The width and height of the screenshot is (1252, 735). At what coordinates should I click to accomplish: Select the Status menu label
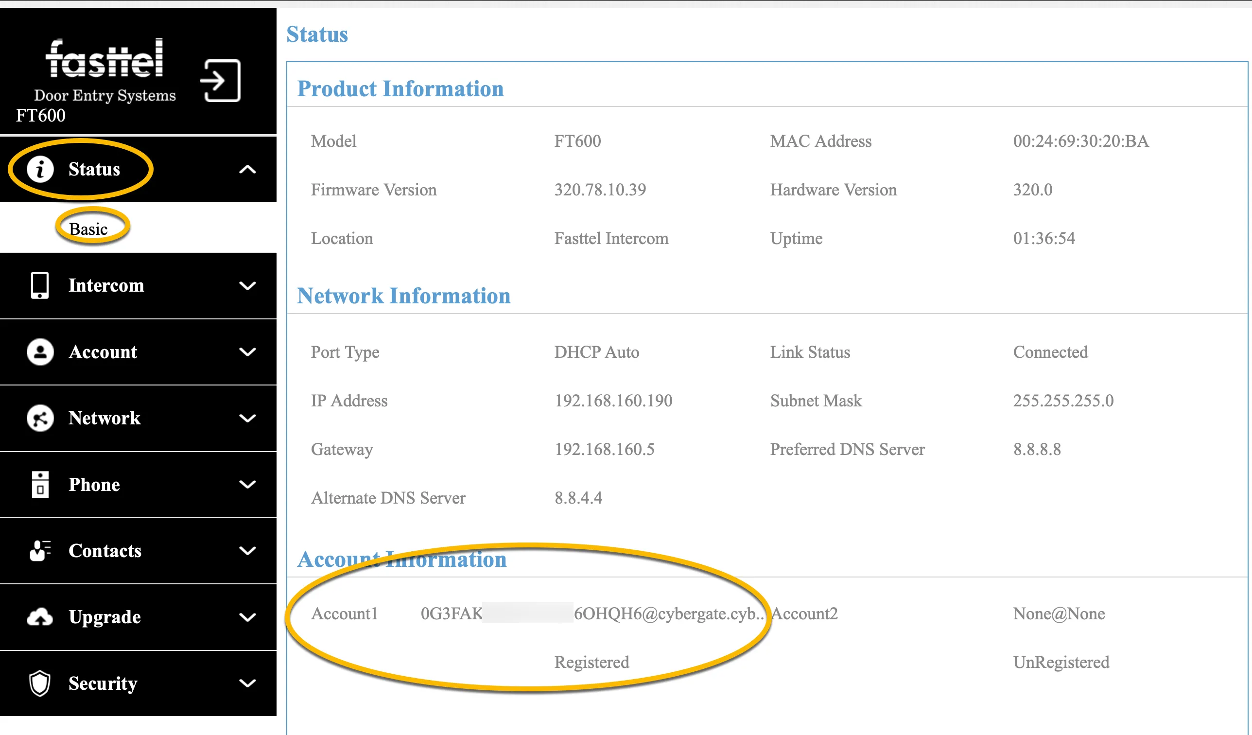pyautogui.click(x=94, y=169)
